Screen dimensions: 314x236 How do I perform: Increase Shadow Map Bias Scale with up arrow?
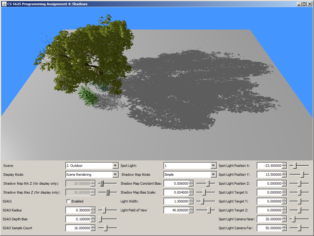click(191, 191)
